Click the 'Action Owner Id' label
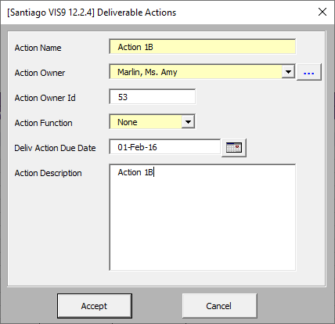The width and height of the screenshot is (335, 324). [x=45, y=98]
